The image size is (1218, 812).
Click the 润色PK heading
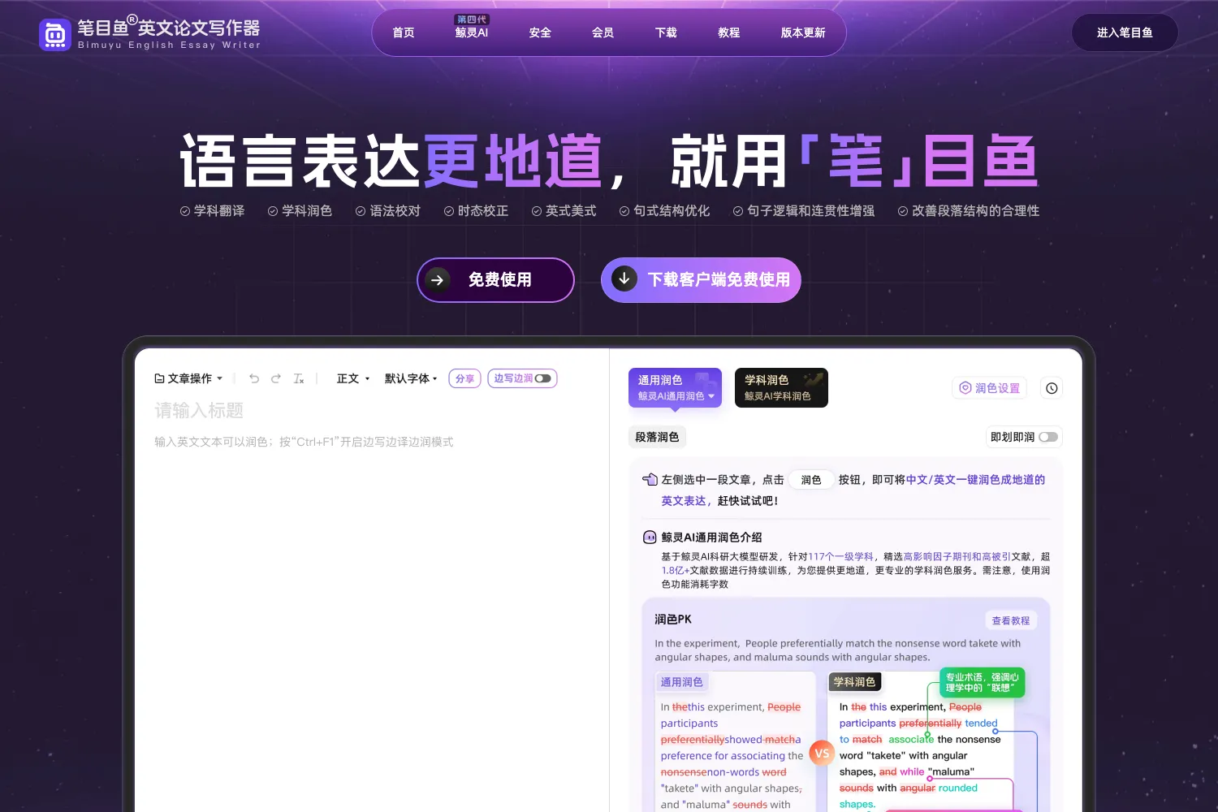click(x=673, y=619)
